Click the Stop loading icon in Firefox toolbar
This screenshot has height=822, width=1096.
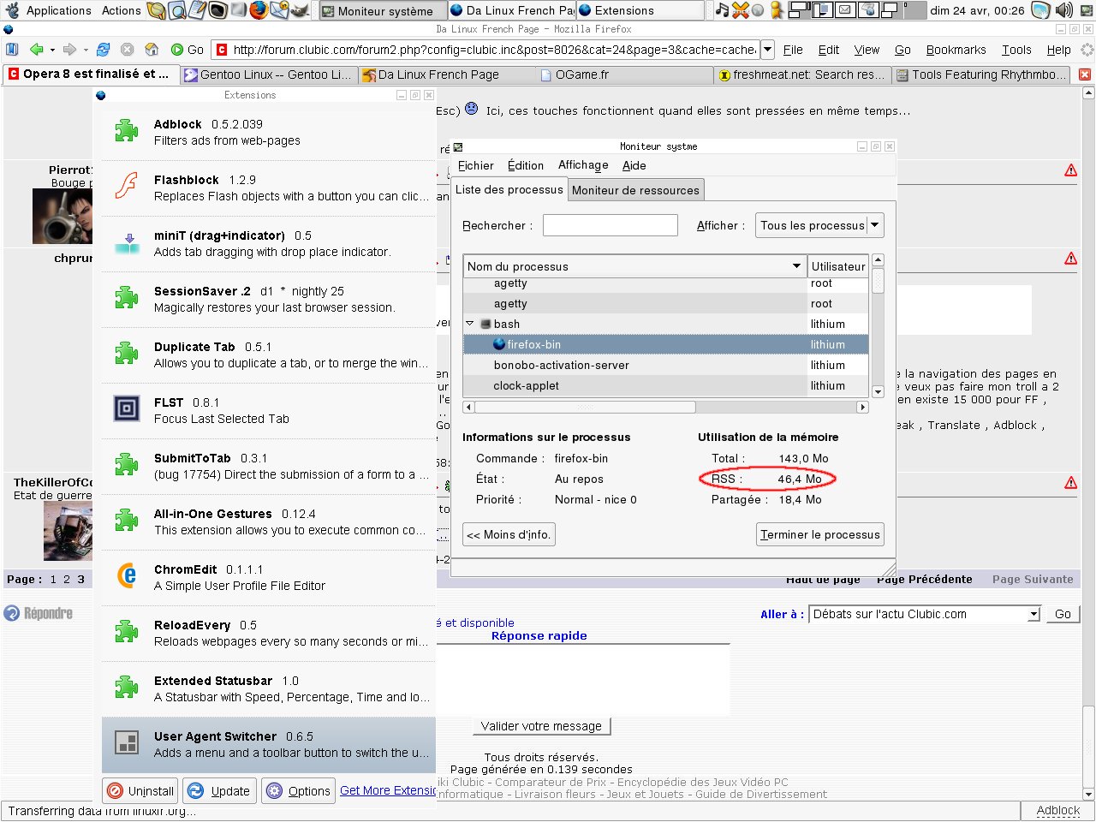(127, 50)
